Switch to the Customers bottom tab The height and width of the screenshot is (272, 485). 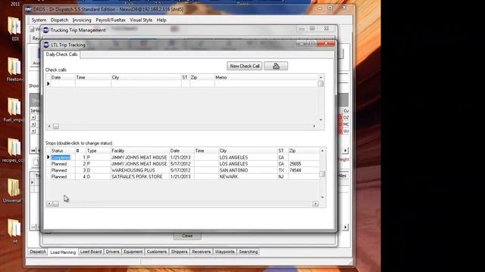pos(157,252)
